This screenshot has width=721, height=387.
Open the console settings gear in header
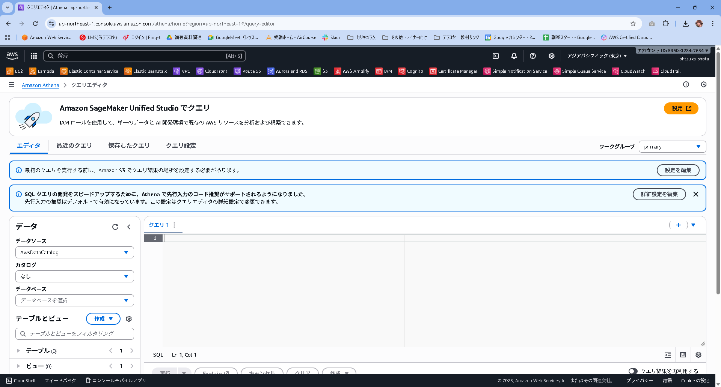pos(552,56)
